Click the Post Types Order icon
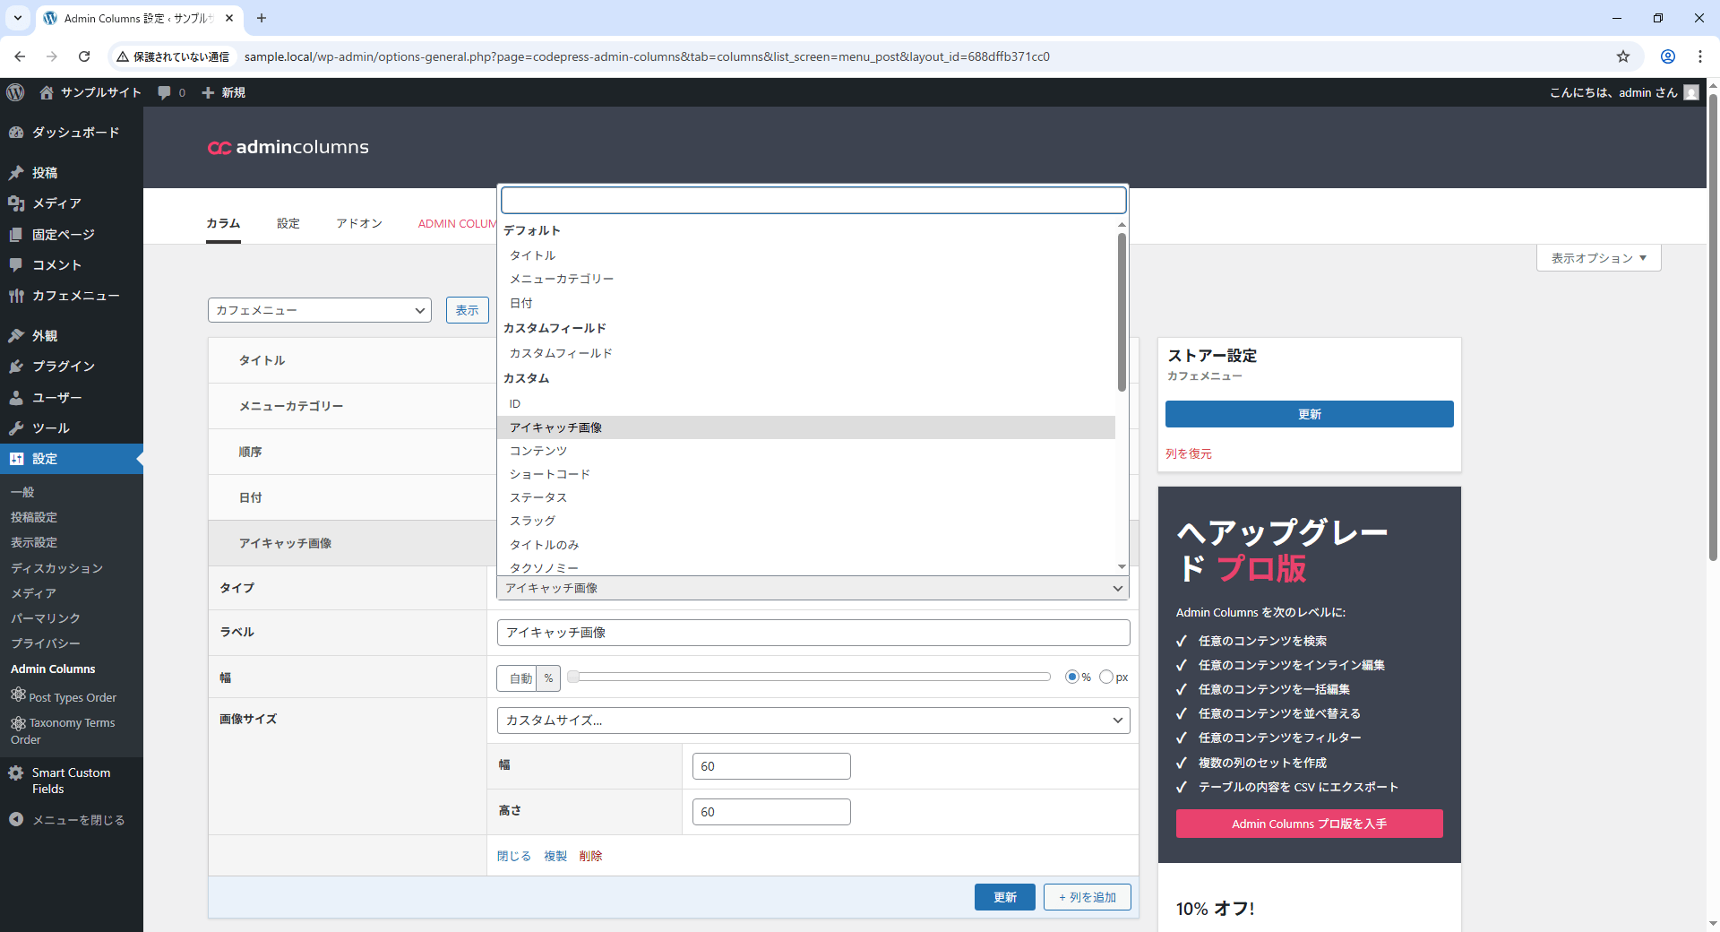The width and height of the screenshot is (1720, 932). (x=18, y=695)
